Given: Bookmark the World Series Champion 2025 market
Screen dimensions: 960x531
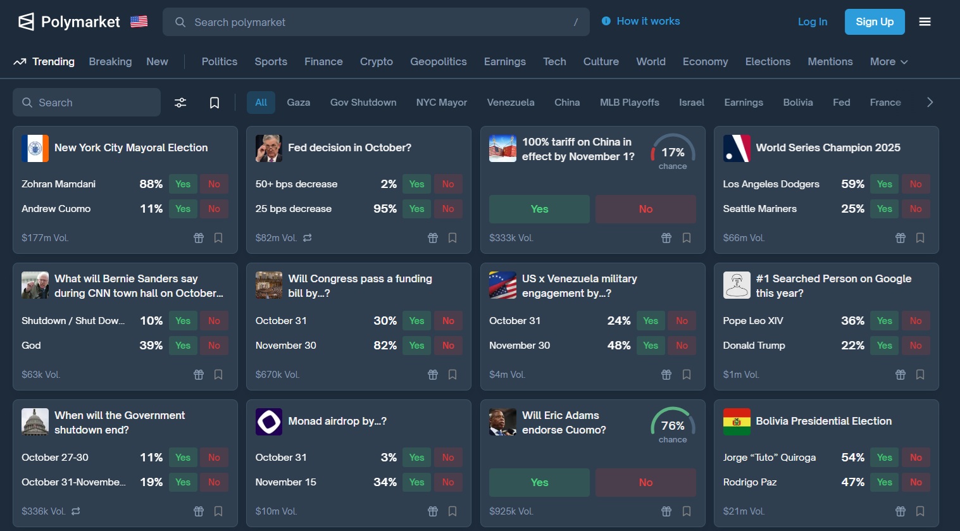Looking at the screenshot, I should pos(920,238).
